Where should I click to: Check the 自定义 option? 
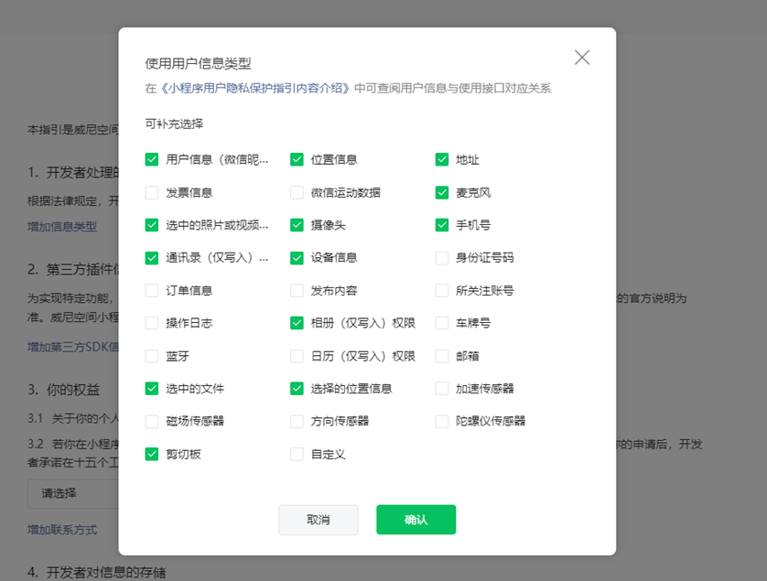pos(297,454)
